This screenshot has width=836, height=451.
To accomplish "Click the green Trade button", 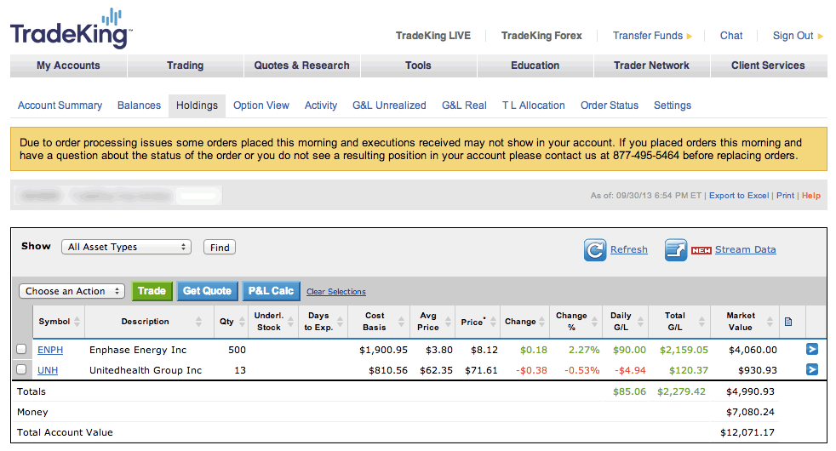I will click(x=152, y=291).
